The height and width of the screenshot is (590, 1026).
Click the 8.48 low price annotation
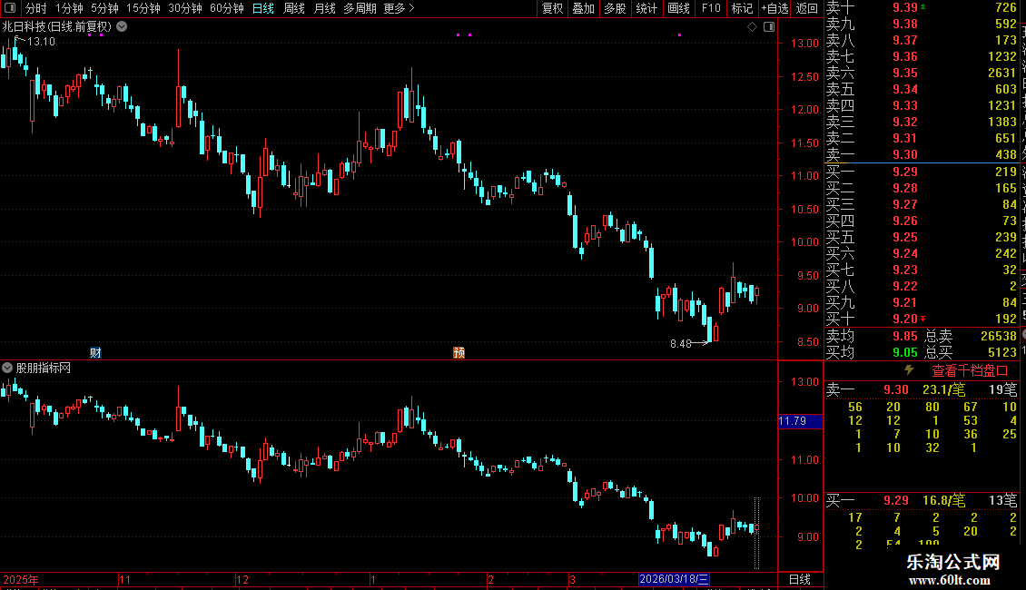(x=680, y=343)
